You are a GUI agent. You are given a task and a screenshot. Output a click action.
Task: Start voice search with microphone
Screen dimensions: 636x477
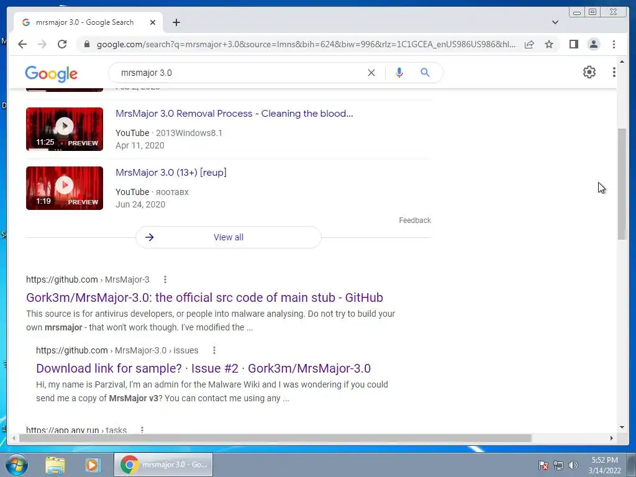pos(399,73)
